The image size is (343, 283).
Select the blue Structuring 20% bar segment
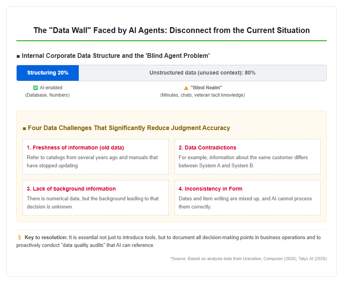[48, 73]
